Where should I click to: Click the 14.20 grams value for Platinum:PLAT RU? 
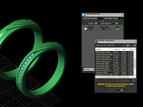(x=117, y=70)
